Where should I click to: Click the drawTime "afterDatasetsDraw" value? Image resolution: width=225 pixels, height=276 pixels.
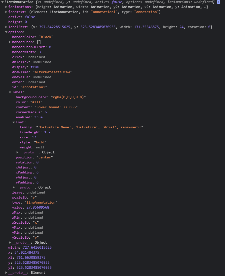(x=52, y=72)
